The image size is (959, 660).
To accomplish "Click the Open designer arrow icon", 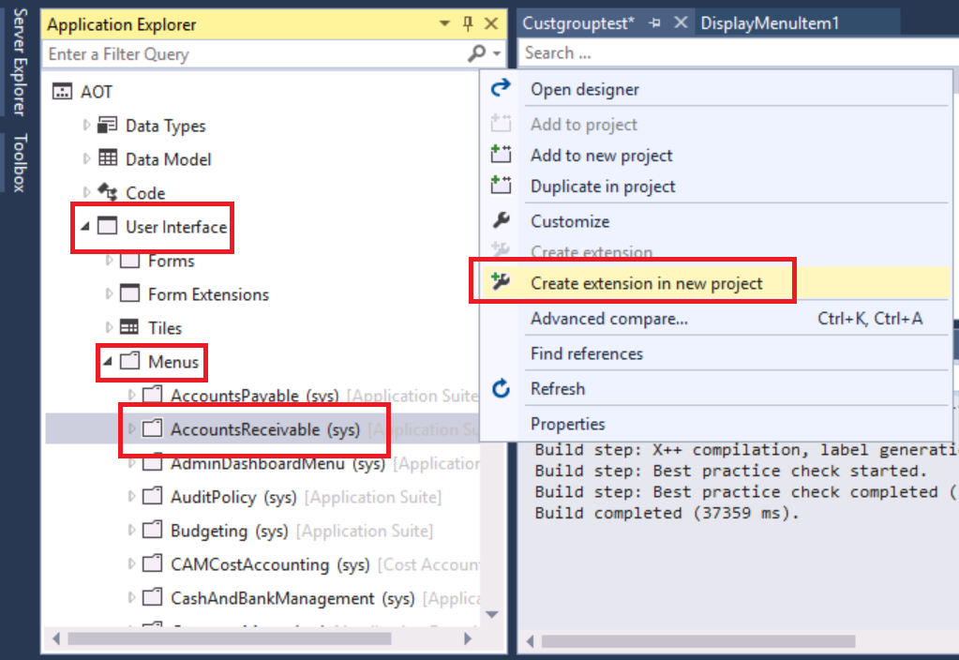I will coord(502,88).
